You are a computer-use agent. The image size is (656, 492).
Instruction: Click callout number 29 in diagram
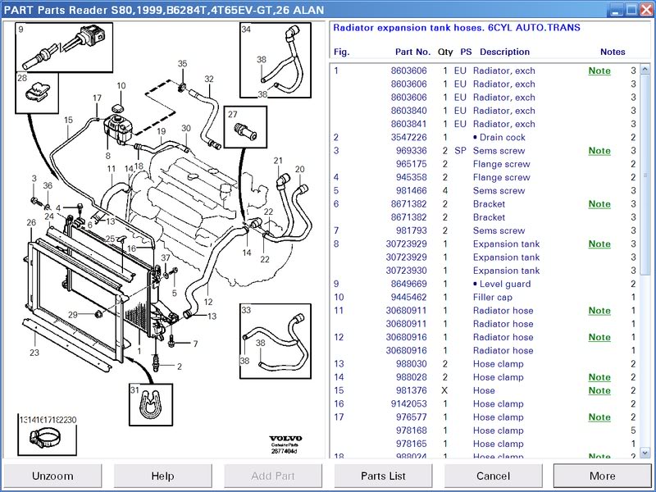click(x=73, y=315)
